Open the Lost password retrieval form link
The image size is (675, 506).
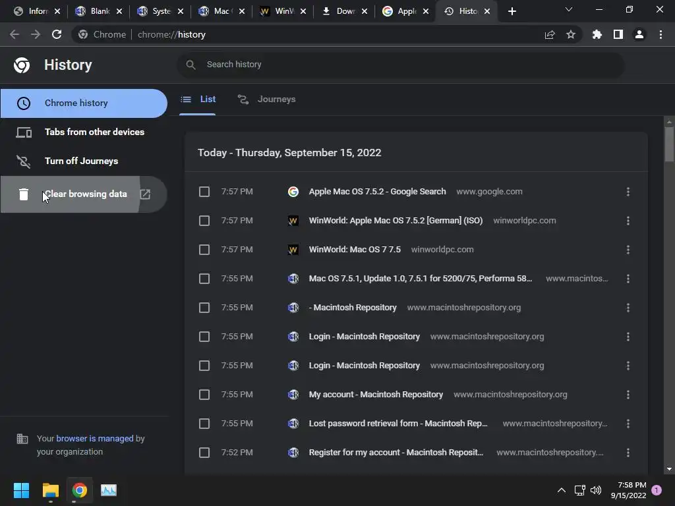tap(398, 424)
